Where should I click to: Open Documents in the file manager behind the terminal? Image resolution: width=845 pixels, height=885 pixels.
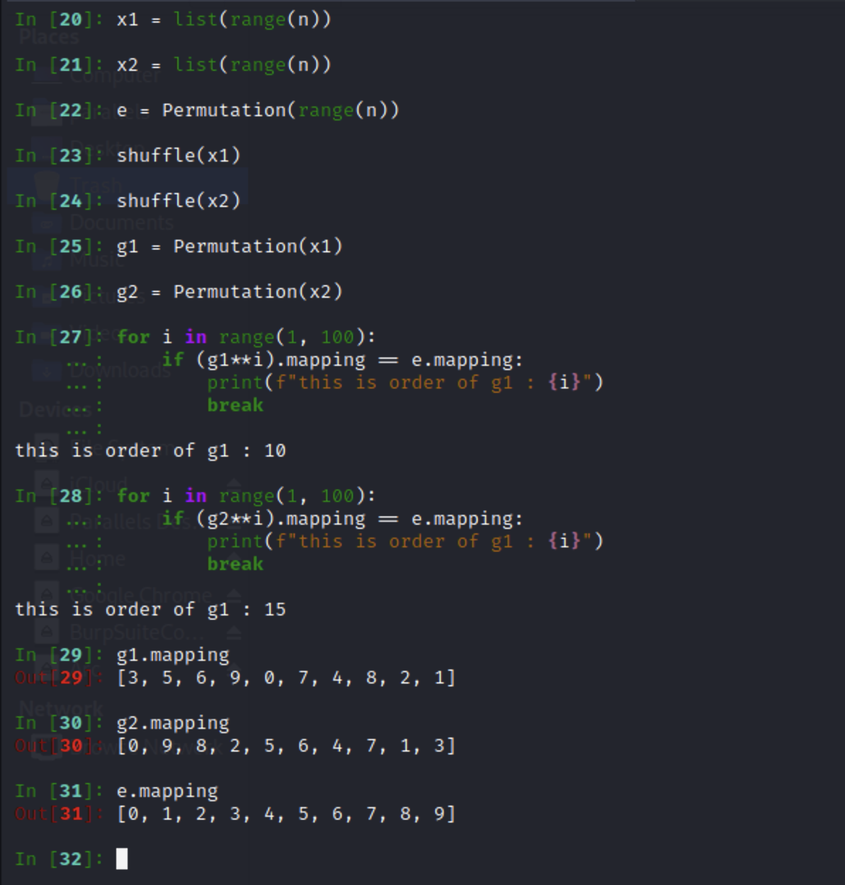click(x=121, y=223)
